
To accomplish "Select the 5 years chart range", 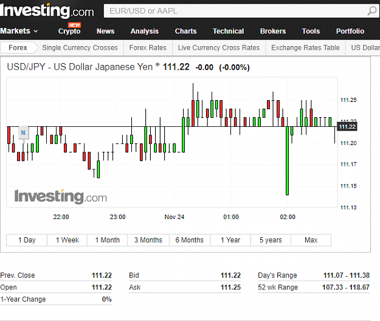I will (x=271, y=240).
